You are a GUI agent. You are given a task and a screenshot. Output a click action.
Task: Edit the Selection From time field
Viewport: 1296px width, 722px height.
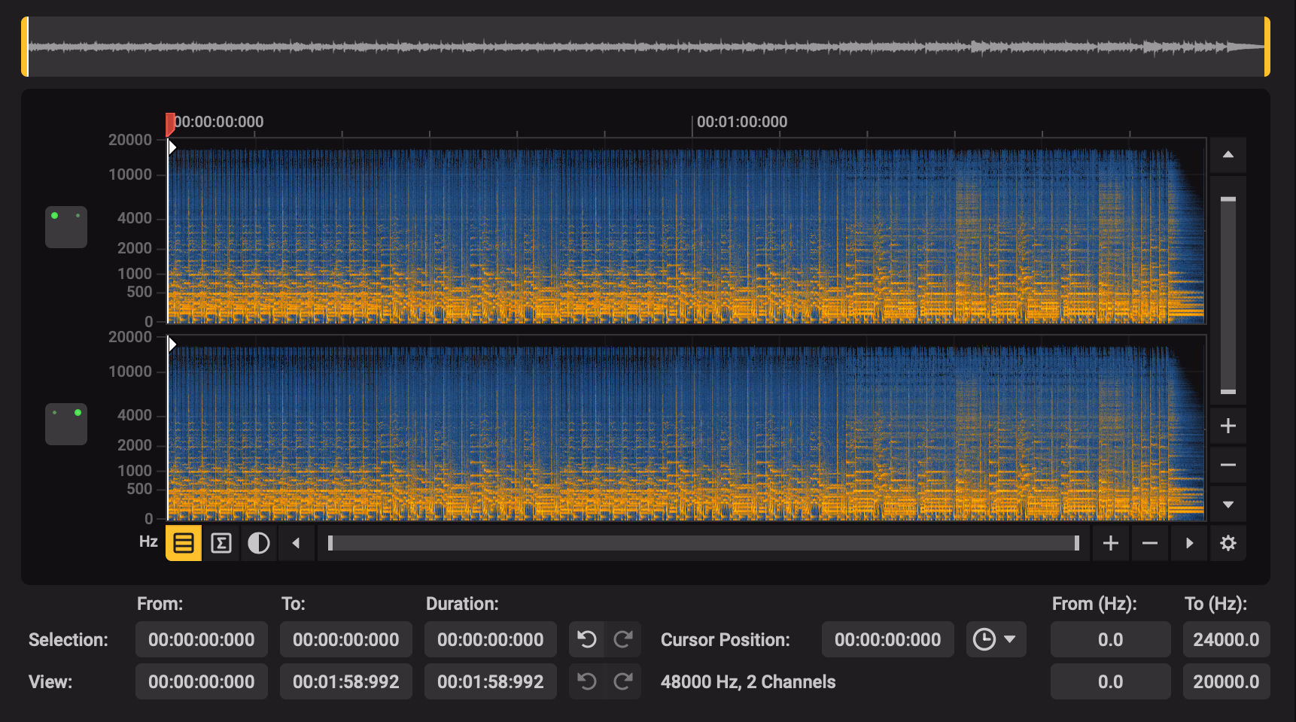coord(202,639)
